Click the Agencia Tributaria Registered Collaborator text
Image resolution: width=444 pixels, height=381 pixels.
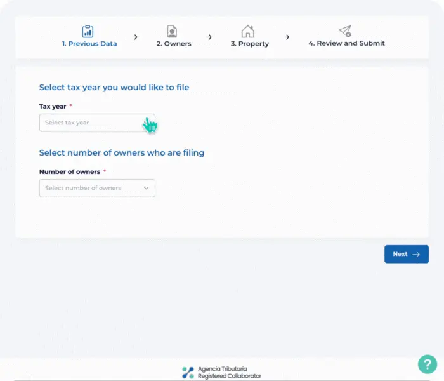coord(229,373)
